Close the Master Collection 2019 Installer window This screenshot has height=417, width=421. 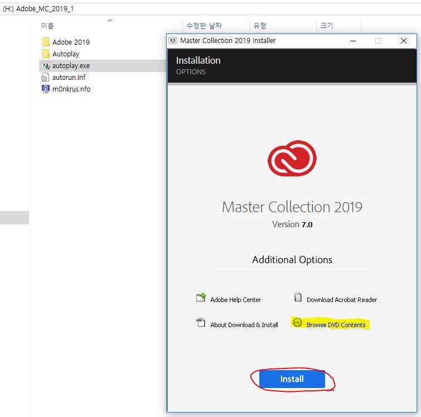tap(403, 41)
